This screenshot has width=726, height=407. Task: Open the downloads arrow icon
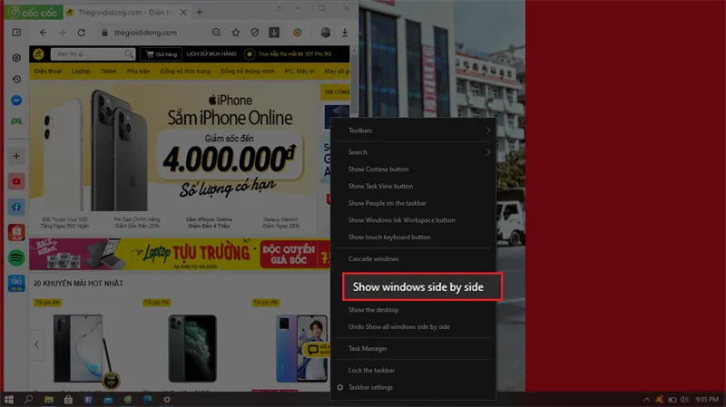345,33
